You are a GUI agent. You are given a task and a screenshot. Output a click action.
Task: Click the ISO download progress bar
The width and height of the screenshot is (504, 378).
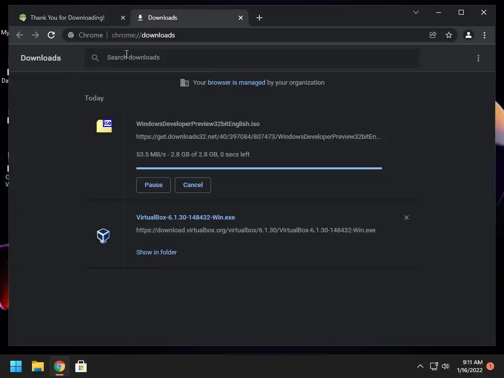point(259,168)
